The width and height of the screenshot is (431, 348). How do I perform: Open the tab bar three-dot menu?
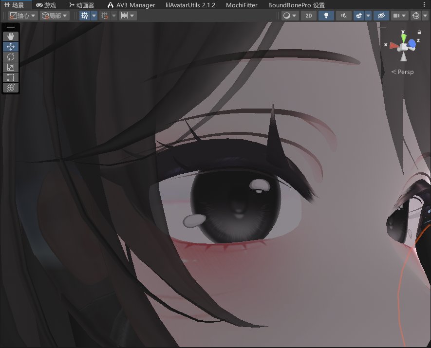point(424,5)
